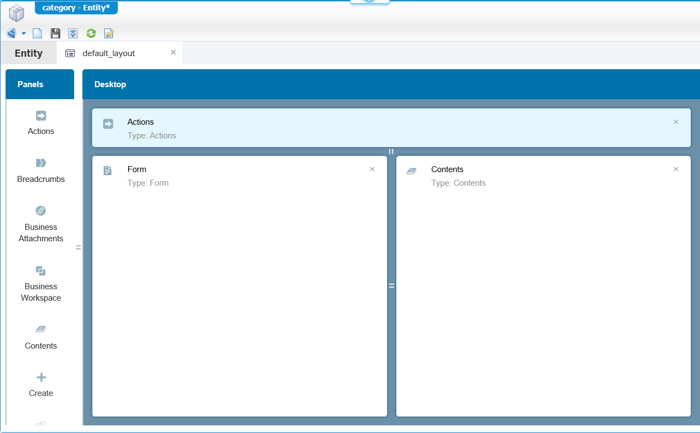This screenshot has height=433, width=700.
Task: Remove the Contents panel from layout
Action: coord(676,169)
